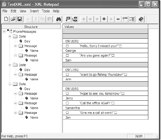This screenshot has width=161, height=140.
Task: Select the value field containing George
Action: [x=105, y=51]
